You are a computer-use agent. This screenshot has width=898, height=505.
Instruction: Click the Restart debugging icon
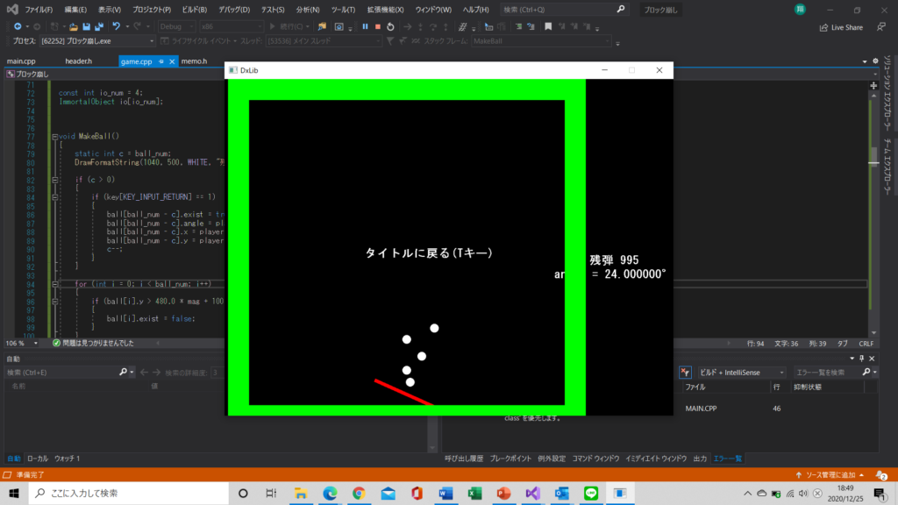[x=390, y=27]
